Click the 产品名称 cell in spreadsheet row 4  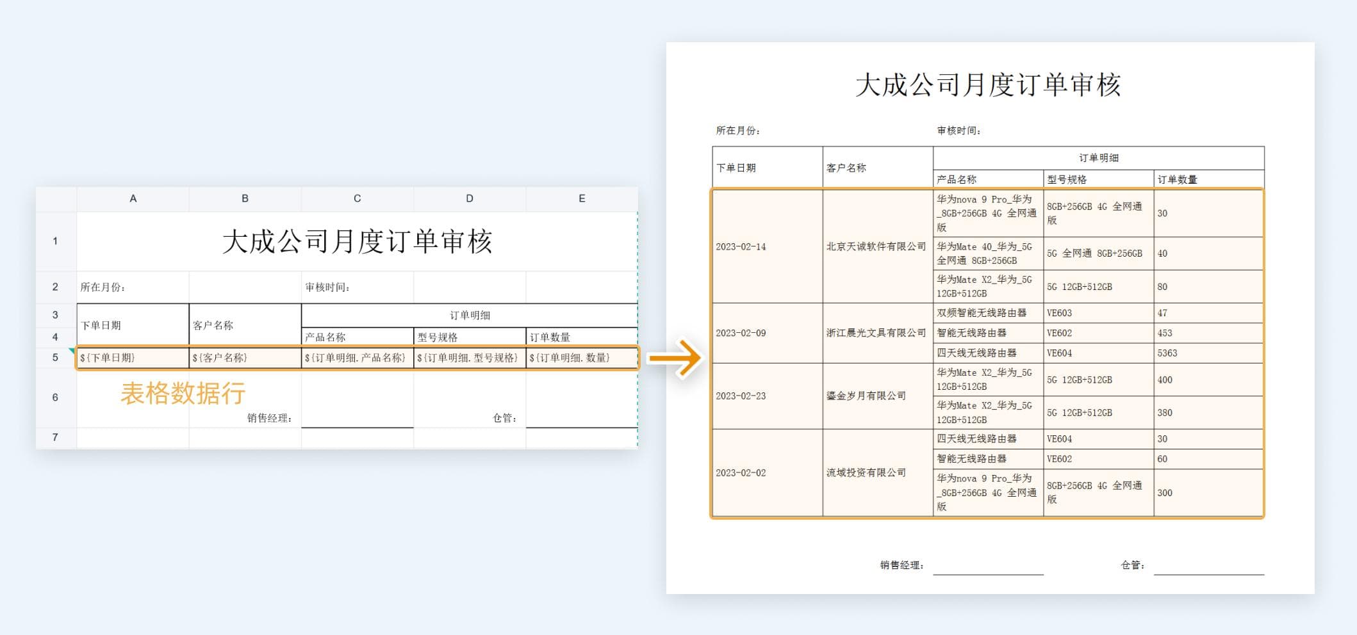tap(358, 337)
